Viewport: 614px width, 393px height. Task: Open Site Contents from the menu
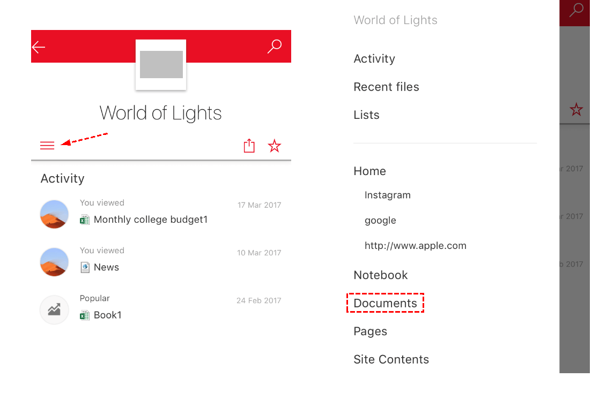[x=391, y=360]
